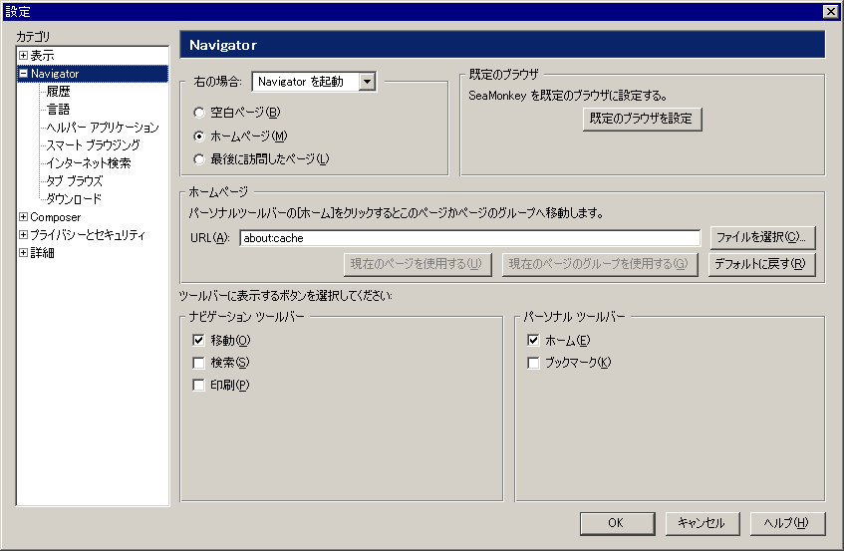
Task: Open ダウンロード settings panel
Action: click(x=74, y=199)
